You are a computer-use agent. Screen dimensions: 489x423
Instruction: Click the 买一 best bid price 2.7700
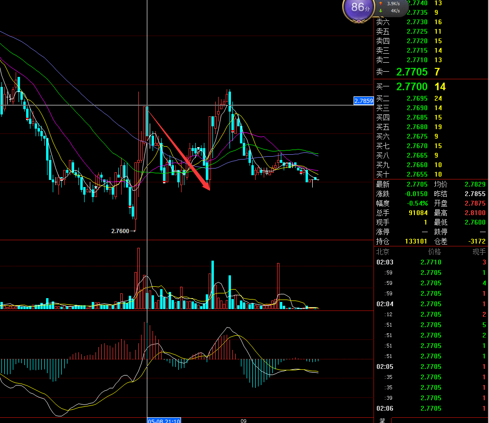[412, 86]
